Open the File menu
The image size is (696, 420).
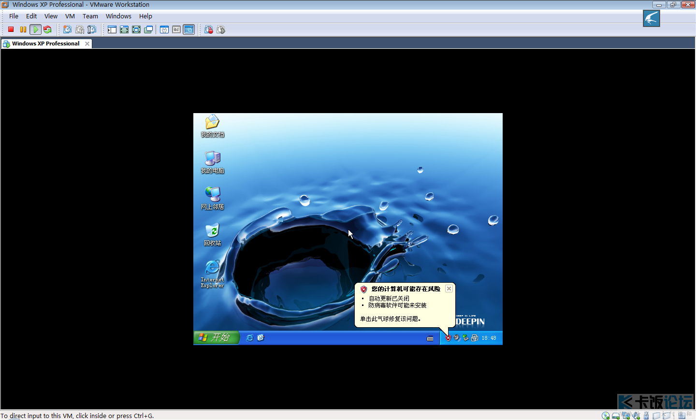[x=14, y=16]
